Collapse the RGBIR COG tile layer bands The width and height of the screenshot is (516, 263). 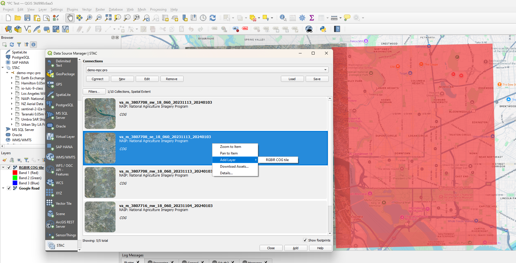pos(3,167)
